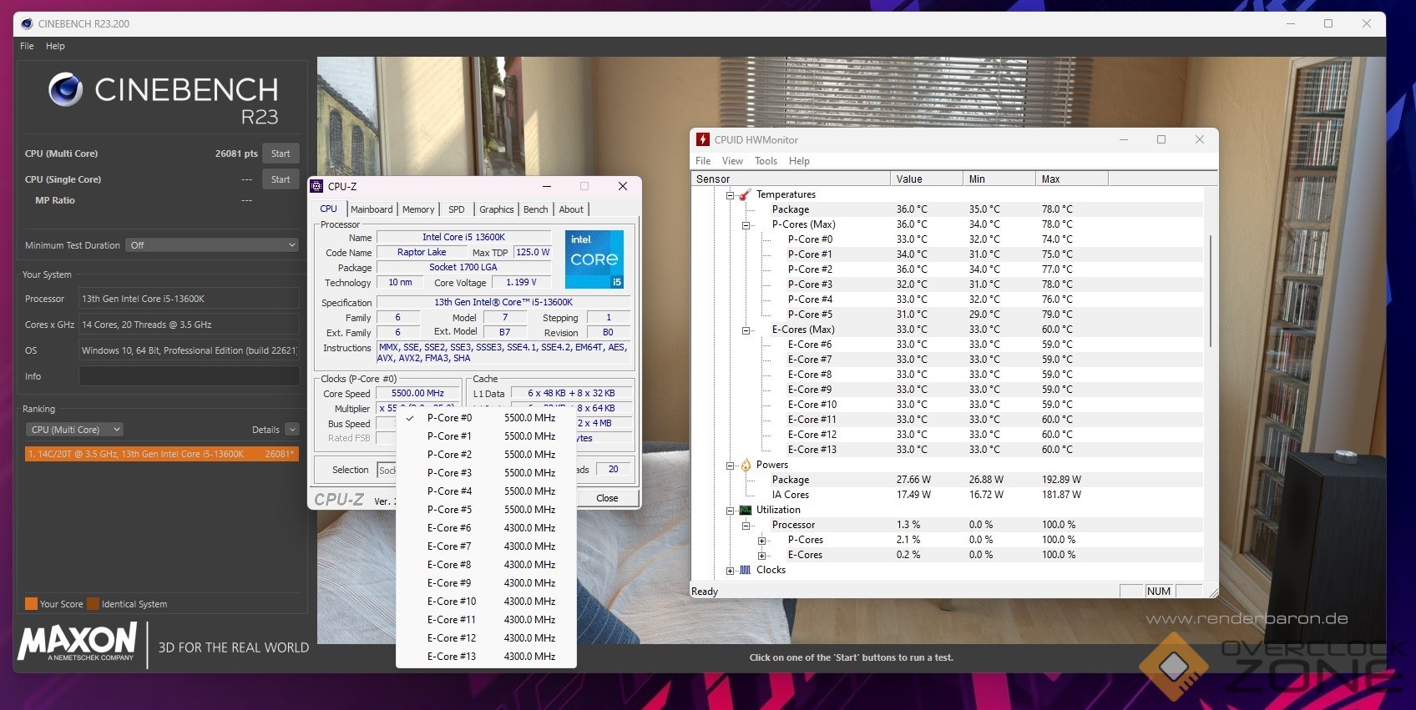Click the Intel Core i5 logo

click(x=594, y=259)
